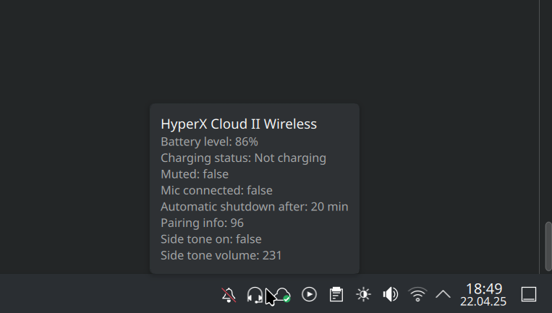552x313 pixels.
Task: Open the clipboard tray icon
Action: [336, 294]
